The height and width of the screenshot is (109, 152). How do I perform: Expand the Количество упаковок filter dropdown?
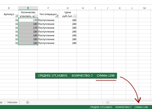click(36, 16)
